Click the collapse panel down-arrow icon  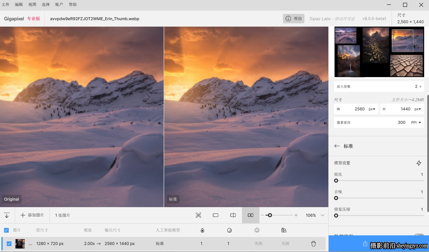(x=7, y=215)
